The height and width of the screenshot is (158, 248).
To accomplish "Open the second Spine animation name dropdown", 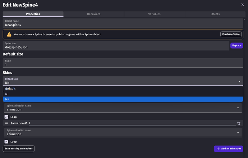I will pyautogui.click(x=123, y=132).
